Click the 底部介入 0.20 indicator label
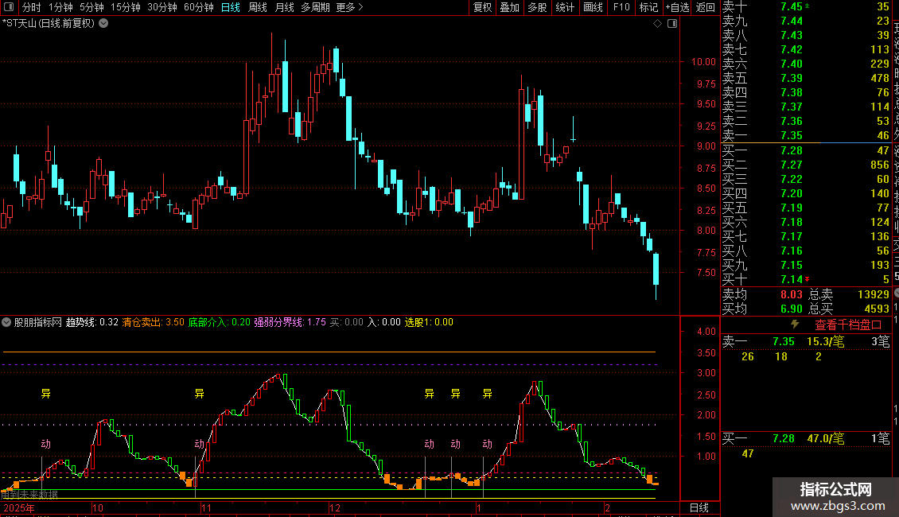Screen dimensions: 899x517 (219, 322)
